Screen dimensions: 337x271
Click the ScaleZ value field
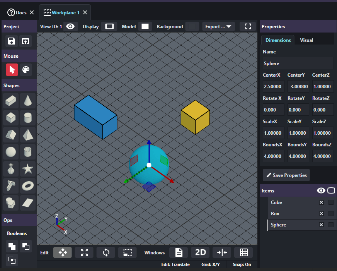coord(323,133)
